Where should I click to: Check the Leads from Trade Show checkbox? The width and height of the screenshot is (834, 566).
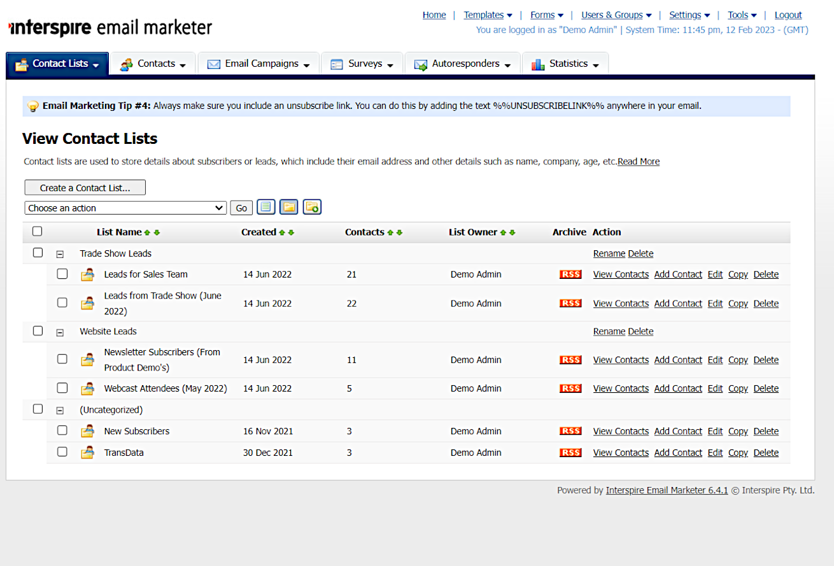[x=62, y=302]
